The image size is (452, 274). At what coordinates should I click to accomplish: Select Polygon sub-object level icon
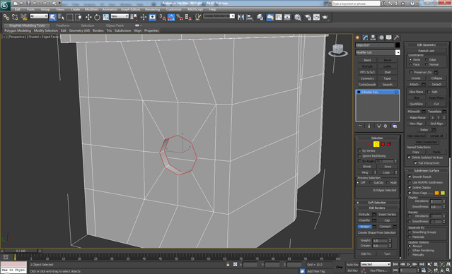tap(383, 144)
